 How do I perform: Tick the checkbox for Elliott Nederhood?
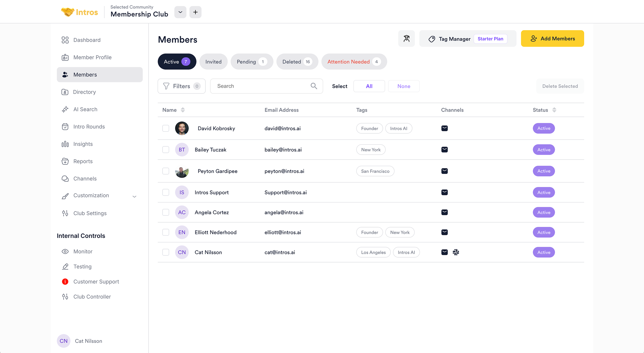coord(166,232)
